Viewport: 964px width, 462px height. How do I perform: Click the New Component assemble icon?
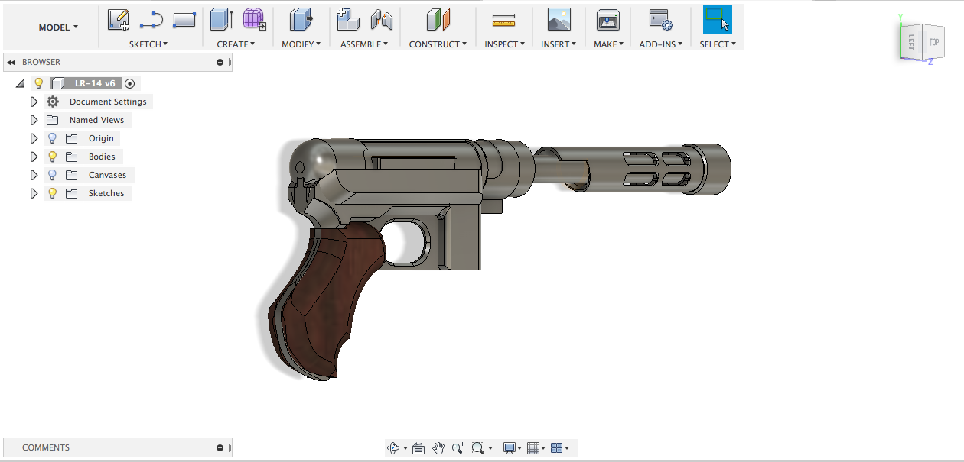[348, 19]
